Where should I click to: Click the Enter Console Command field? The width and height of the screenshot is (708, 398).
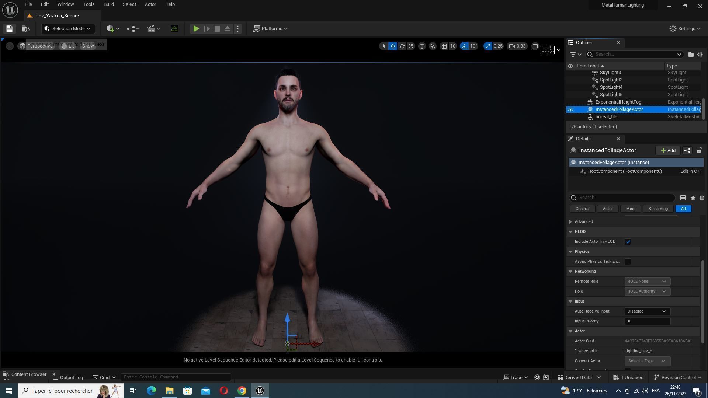pyautogui.click(x=176, y=377)
